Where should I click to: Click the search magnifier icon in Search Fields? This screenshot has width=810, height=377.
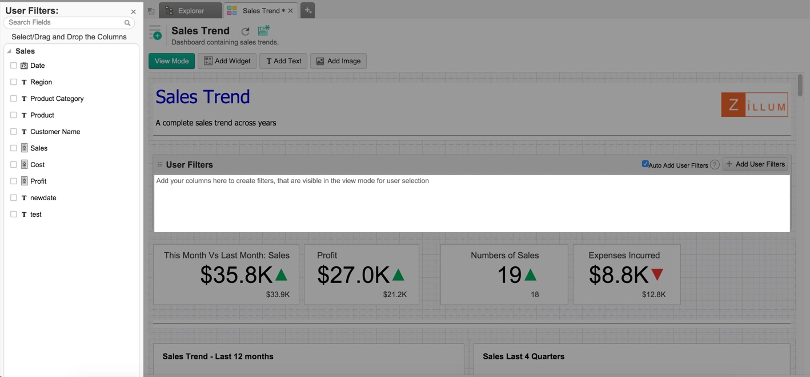pos(127,23)
